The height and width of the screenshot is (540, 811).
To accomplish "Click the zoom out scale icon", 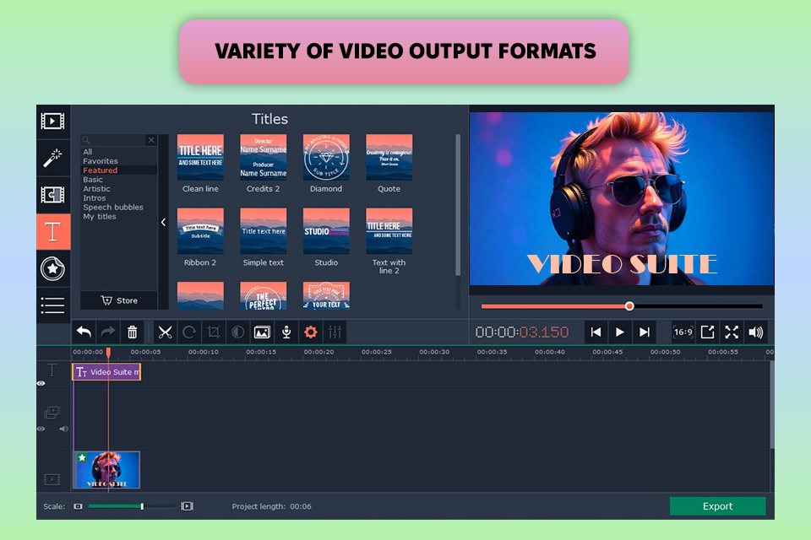I will tap(78, 506).
